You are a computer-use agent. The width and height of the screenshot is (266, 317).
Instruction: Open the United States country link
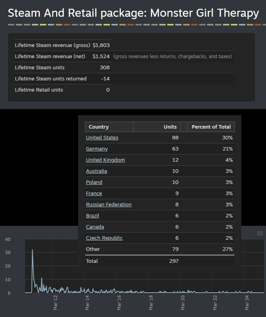point(102,138)
